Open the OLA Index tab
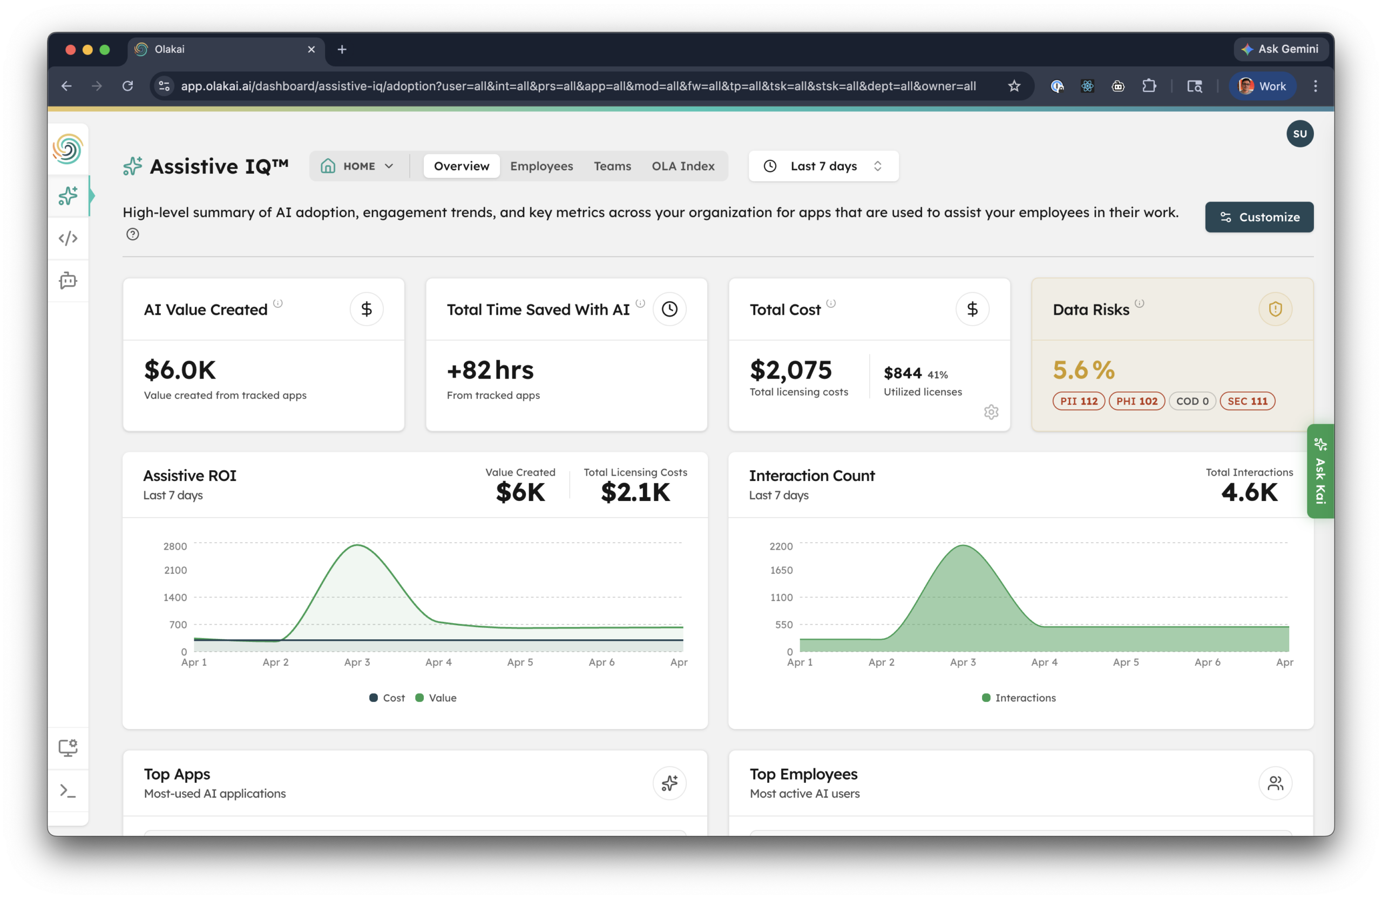 (683, 166)
